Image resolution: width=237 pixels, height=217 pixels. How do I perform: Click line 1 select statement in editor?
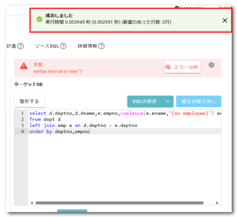(125, 113)
